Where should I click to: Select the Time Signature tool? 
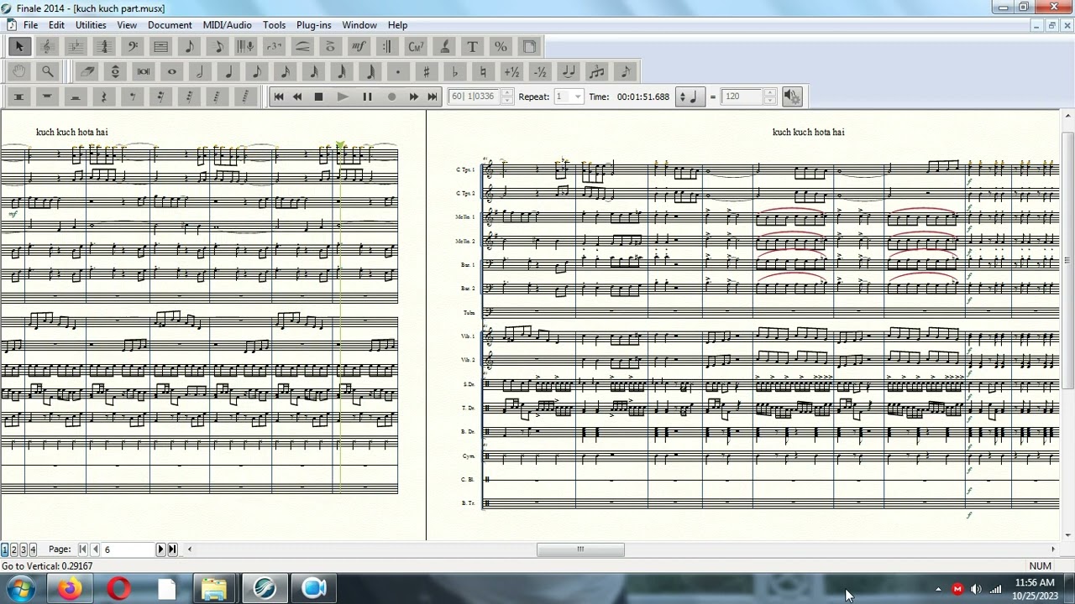(x=104, y=47)
